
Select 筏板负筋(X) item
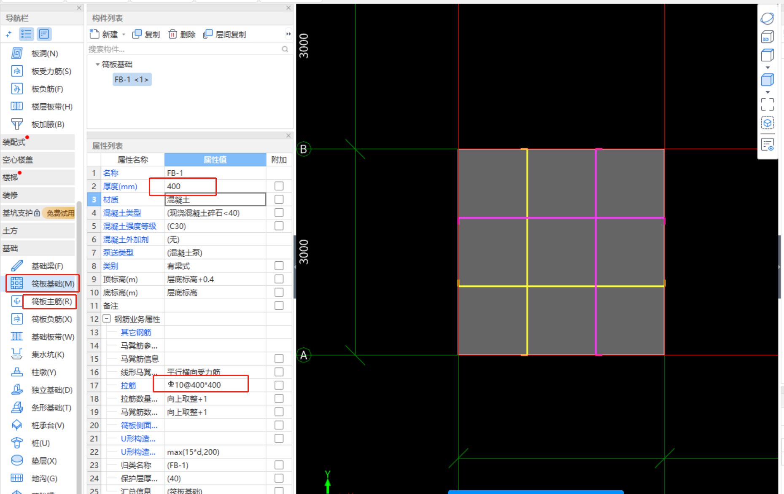coord(41,319)
